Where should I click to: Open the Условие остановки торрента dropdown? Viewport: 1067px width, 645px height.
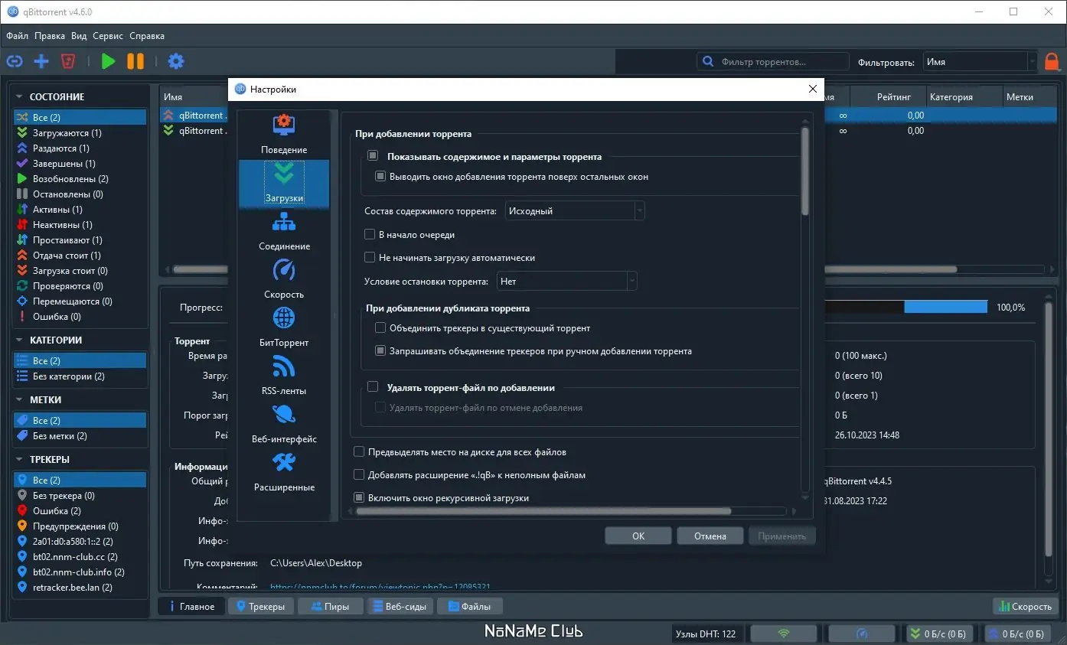pos(566,281)
